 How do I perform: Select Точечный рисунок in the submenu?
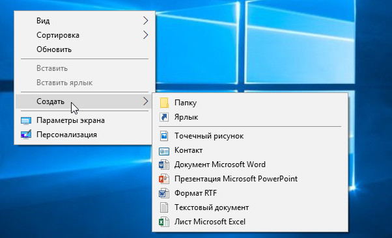pyautogui.click(x=250, y=136)
